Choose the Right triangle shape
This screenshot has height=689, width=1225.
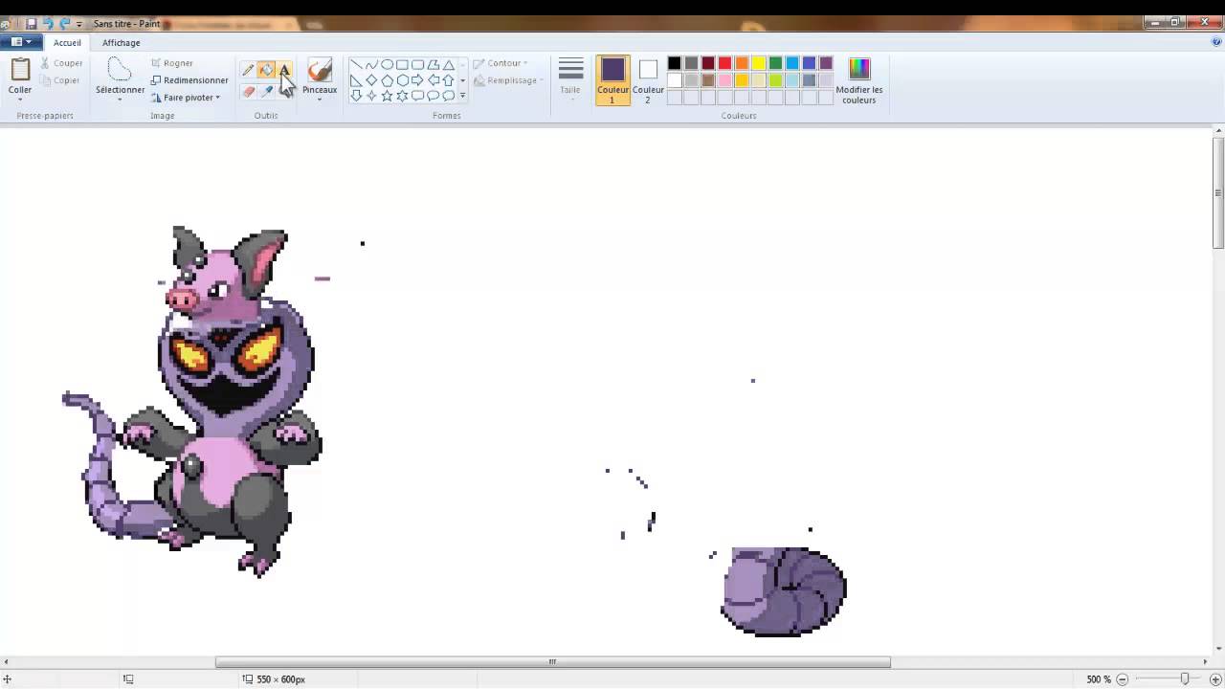click(356, 80)
